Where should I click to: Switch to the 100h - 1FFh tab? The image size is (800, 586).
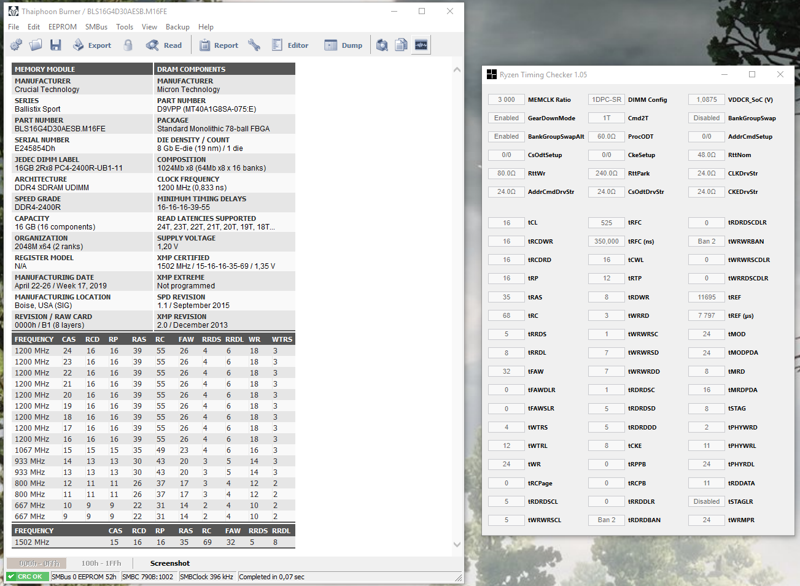(x=101, y=563)
